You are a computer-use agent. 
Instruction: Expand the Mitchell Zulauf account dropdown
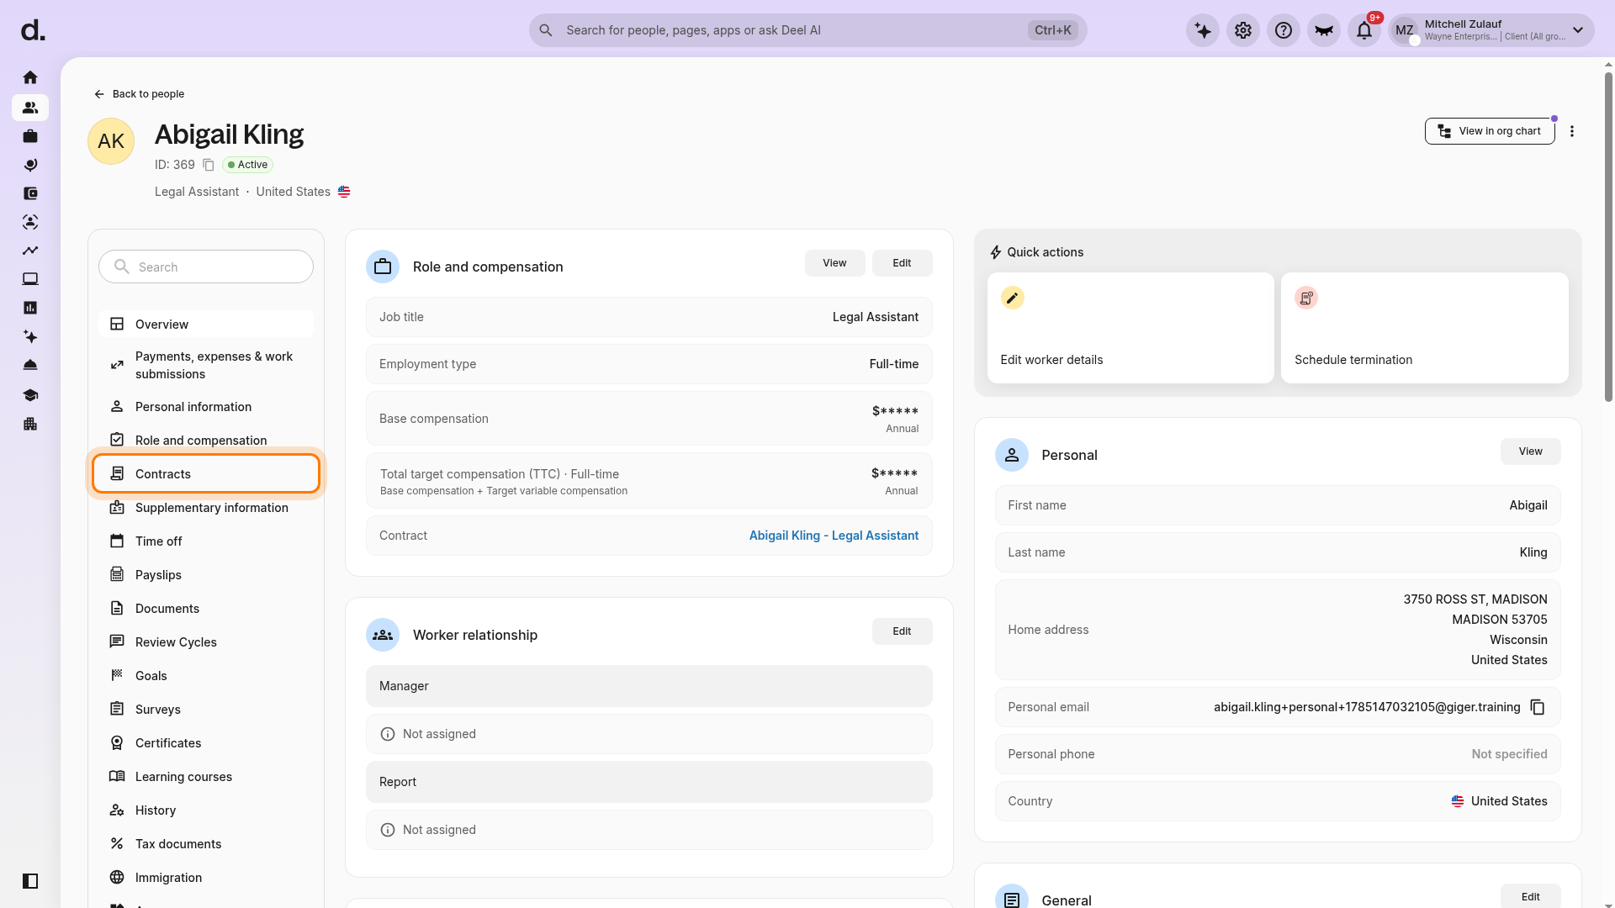pyautogui.click(x=1578, y=30)
